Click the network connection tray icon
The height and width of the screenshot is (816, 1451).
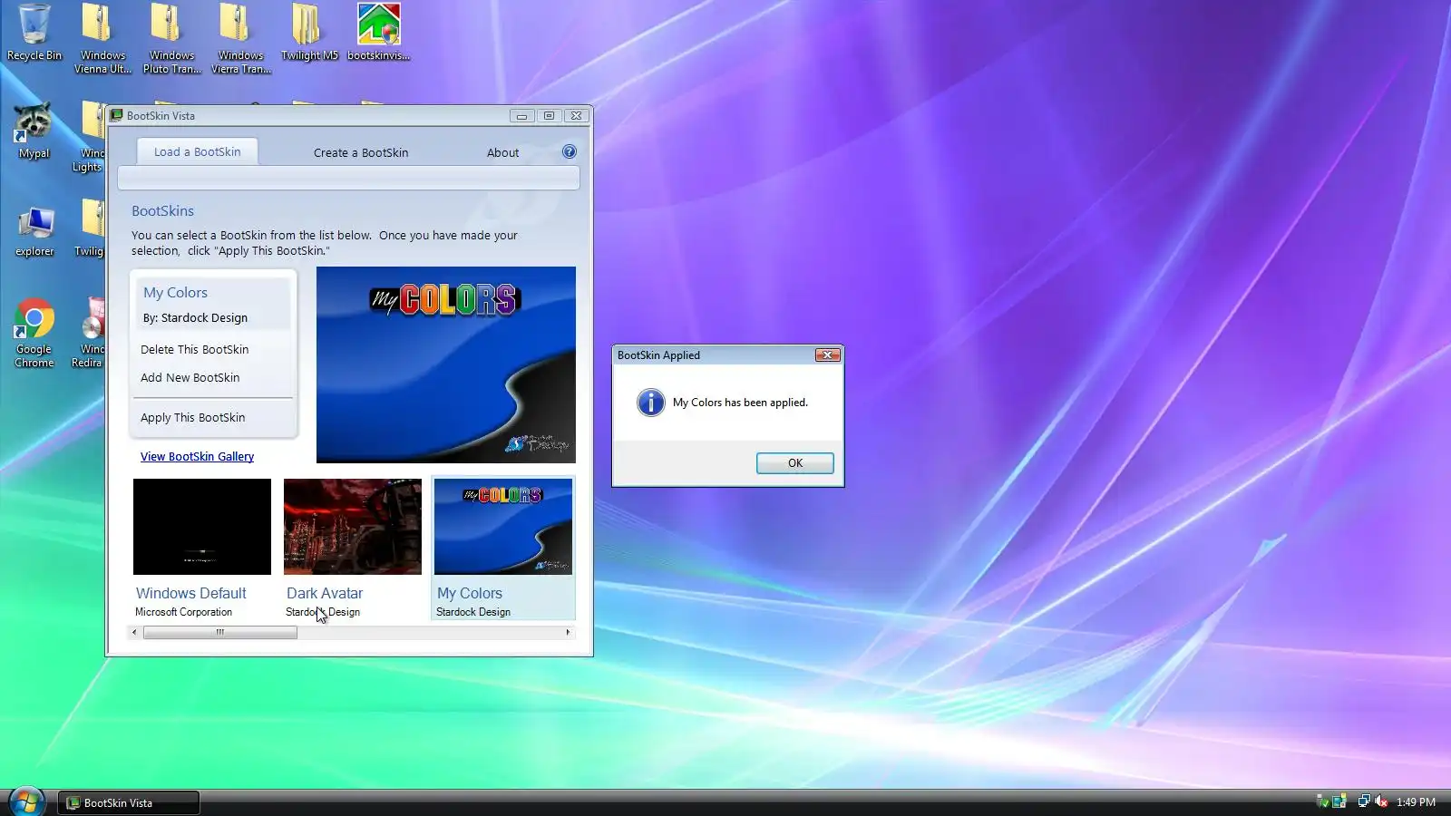pyautogui.click(x=1363, y=801)
